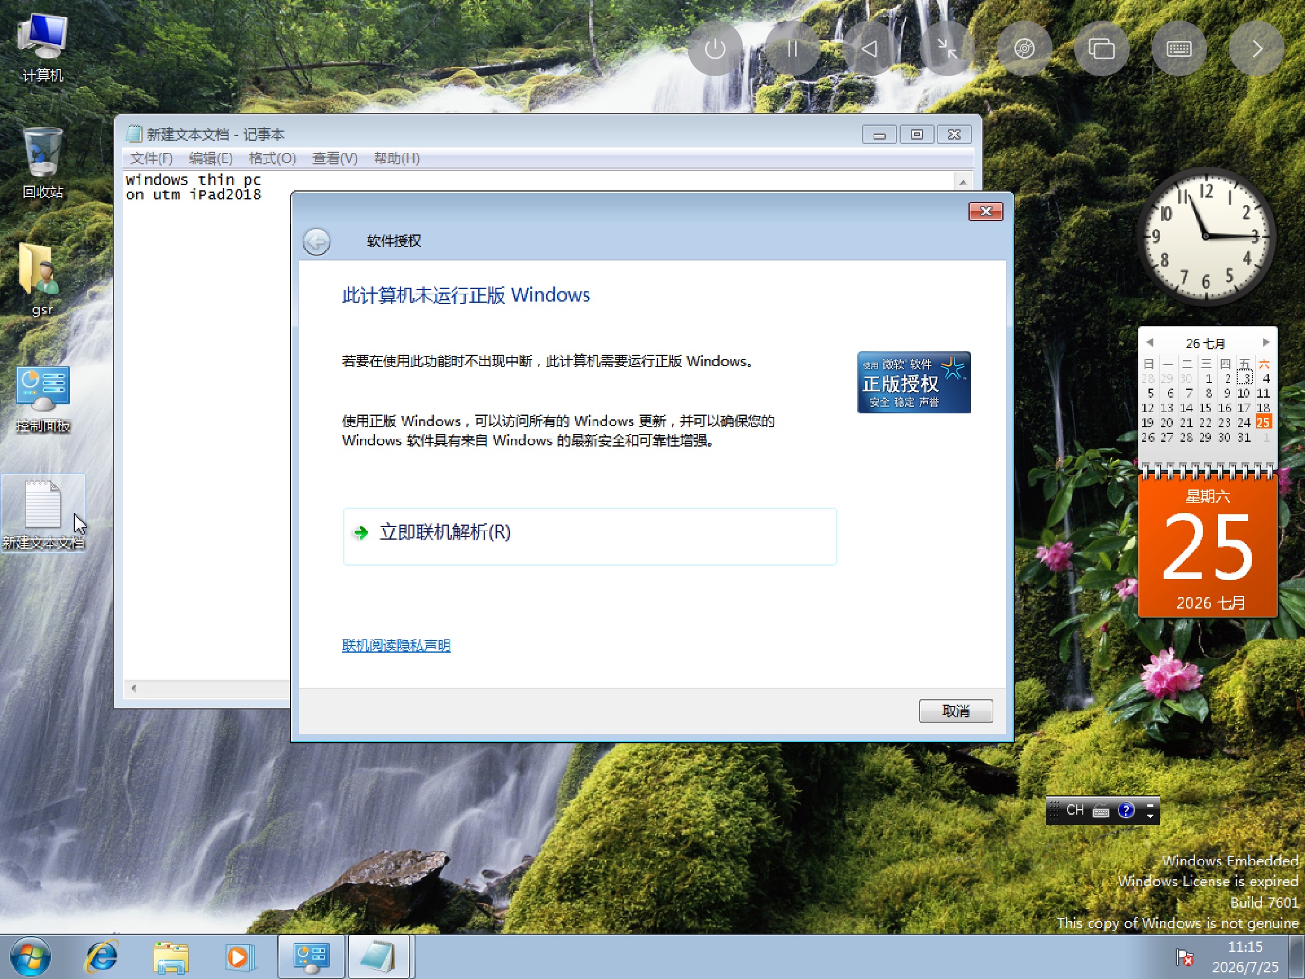The width and height of the screenshot is (1305, 979).
Task: Open the UTM disc drive icon
Action: coord(1024,48)
